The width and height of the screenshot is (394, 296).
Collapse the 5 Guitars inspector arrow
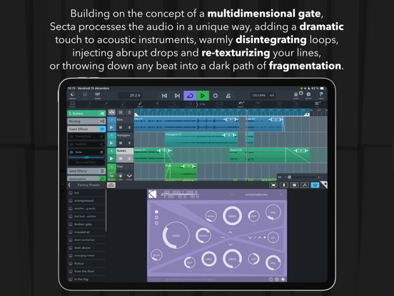(x=102, y=114)
